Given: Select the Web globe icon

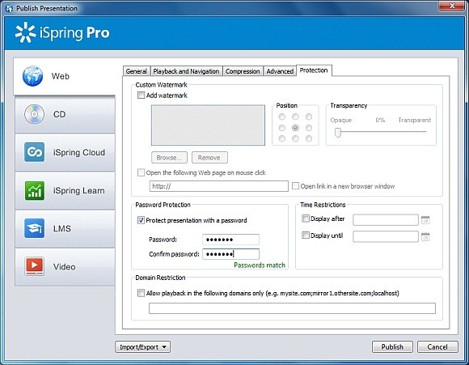Looking at the screenshot, I should 32,76.
